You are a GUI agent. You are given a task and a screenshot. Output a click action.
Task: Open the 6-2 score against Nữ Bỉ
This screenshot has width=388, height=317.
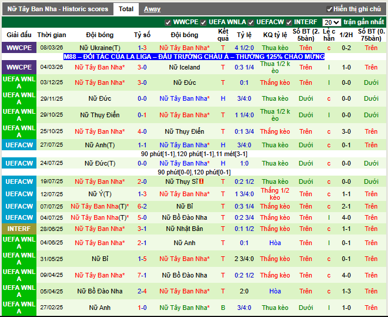point(142,206)
